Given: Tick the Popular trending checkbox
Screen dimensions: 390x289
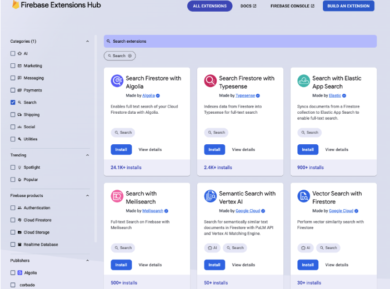Looking at the screenshot, I should click(13, 180).
